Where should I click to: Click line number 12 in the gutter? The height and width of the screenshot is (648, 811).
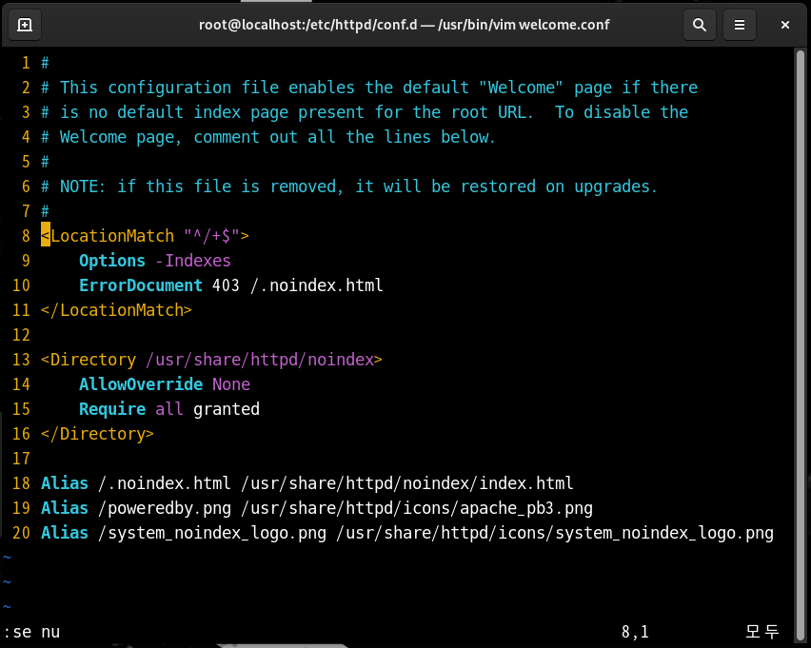pos(21,335)
